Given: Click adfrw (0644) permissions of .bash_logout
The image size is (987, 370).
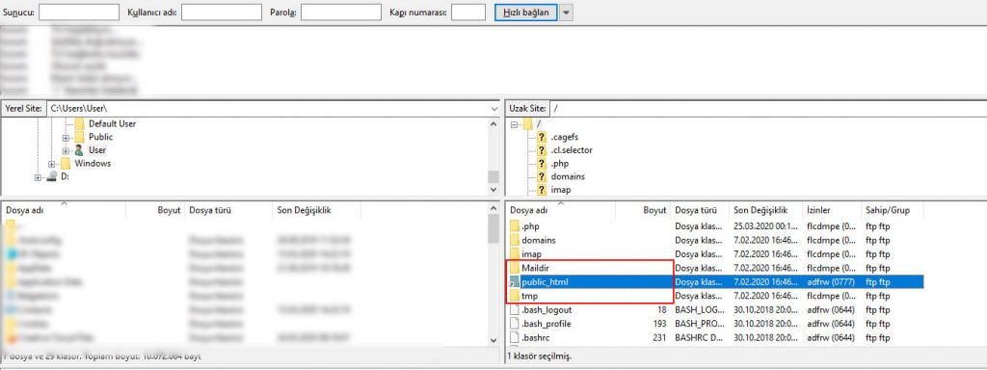Looking at the screenshot, I should (831, 309).
